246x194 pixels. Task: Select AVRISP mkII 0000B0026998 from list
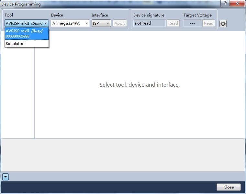point(27,33)
